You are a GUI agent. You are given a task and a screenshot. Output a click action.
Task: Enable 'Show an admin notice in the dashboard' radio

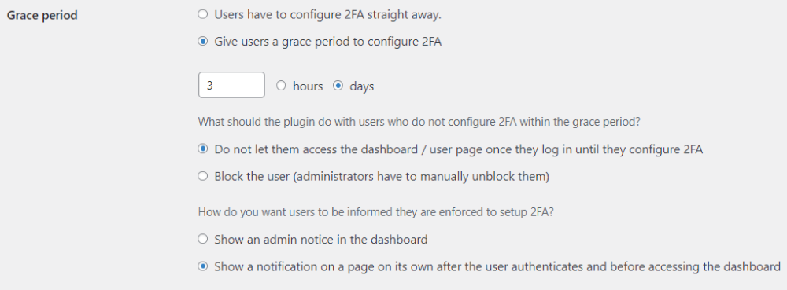click(x=203, y=239)
